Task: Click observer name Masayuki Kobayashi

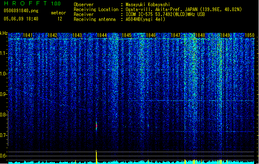Action: click(148, 5)
